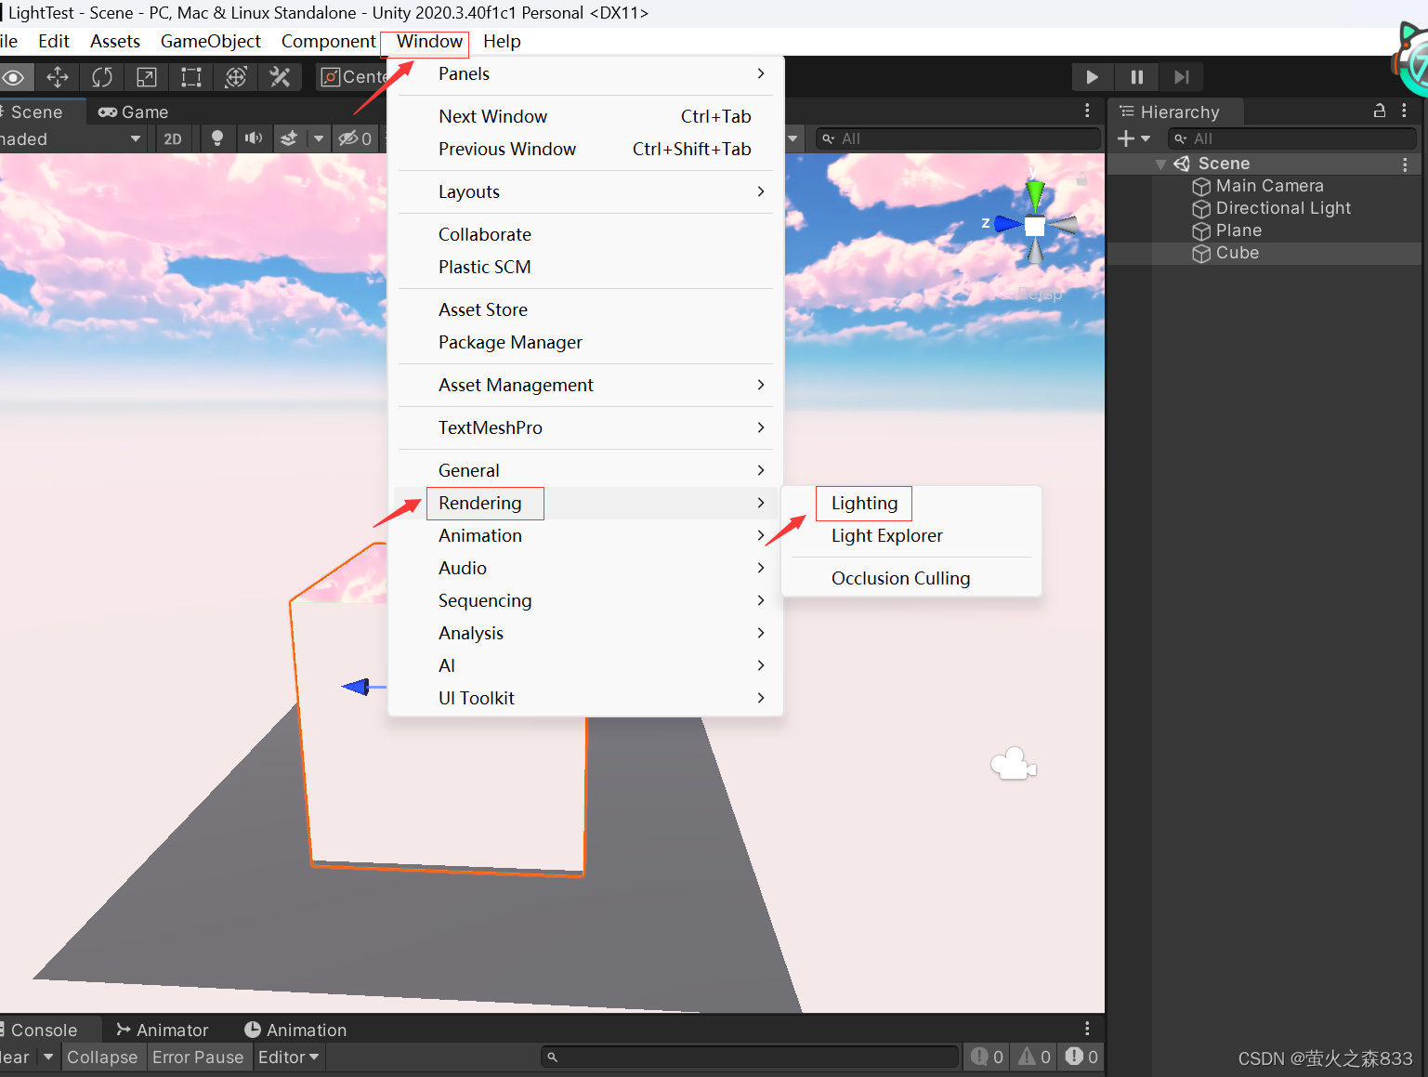This screenshot has height=1077, width=1428.
Task: Select Cube object in Hierarchy
Action: (x=1238, y=253)
